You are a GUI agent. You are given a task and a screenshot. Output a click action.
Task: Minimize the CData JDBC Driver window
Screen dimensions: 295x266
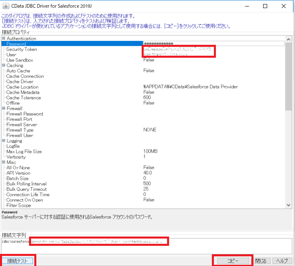tap(247, 6)
